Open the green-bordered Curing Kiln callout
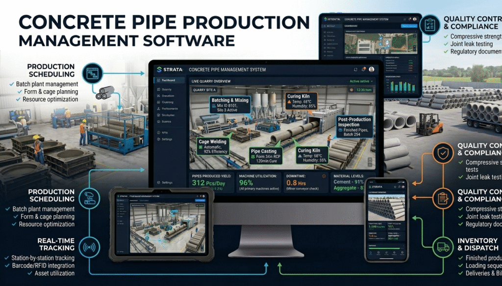Image resolution: width=502 pixels, height=286 pixels. (x=312, y=155)
